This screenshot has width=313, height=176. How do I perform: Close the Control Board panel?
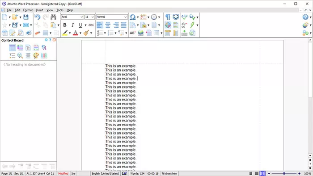[x=54, y=40]
